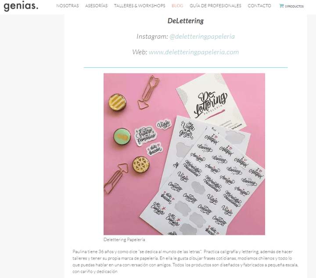The image size is (316, 278).
Task: Click the 'Viaje' sticker in photo
Action: tap(164, 124)
